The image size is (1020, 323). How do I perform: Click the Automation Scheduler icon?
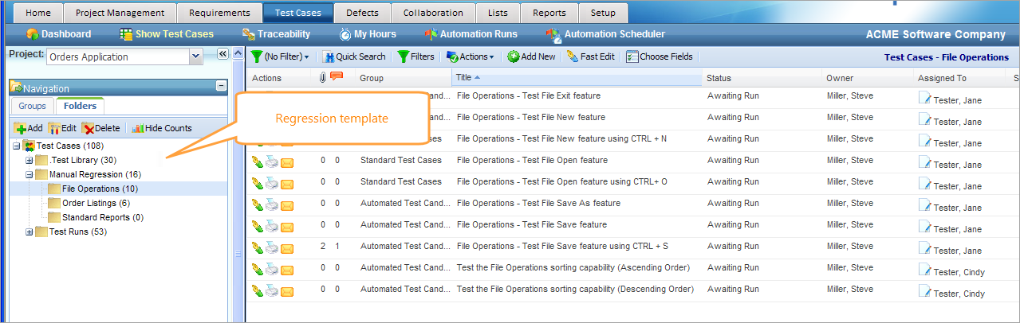(x=553, y=34)
